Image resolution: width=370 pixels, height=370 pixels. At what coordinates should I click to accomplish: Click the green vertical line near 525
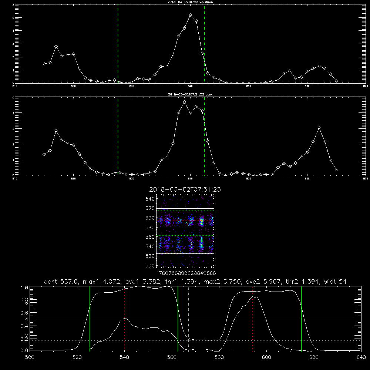coord(90,318)
